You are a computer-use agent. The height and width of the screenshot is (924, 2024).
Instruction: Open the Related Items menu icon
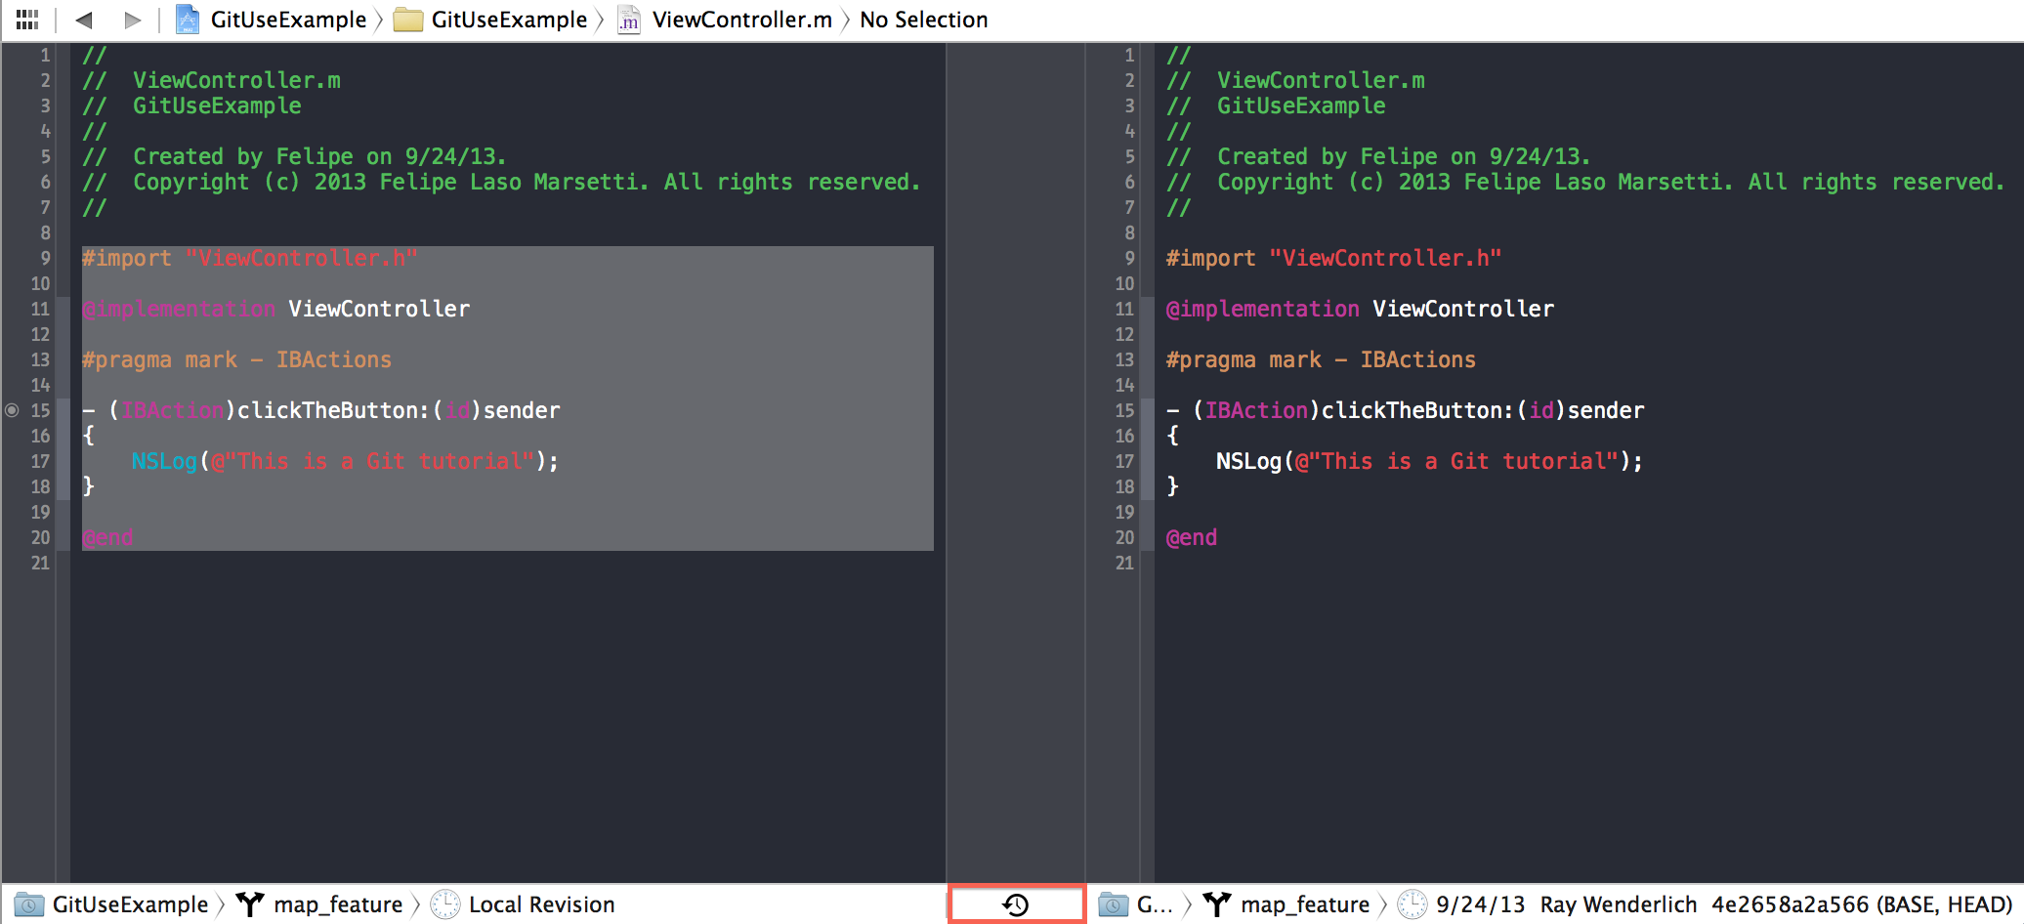click(28, 19)
